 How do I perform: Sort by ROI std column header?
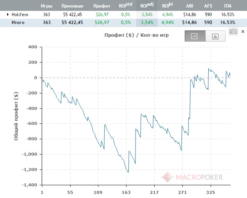(x=125, y=5)
